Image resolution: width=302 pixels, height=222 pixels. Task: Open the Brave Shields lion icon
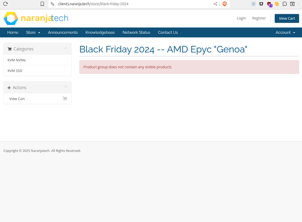pyautogui.click(x=224, y=4)
